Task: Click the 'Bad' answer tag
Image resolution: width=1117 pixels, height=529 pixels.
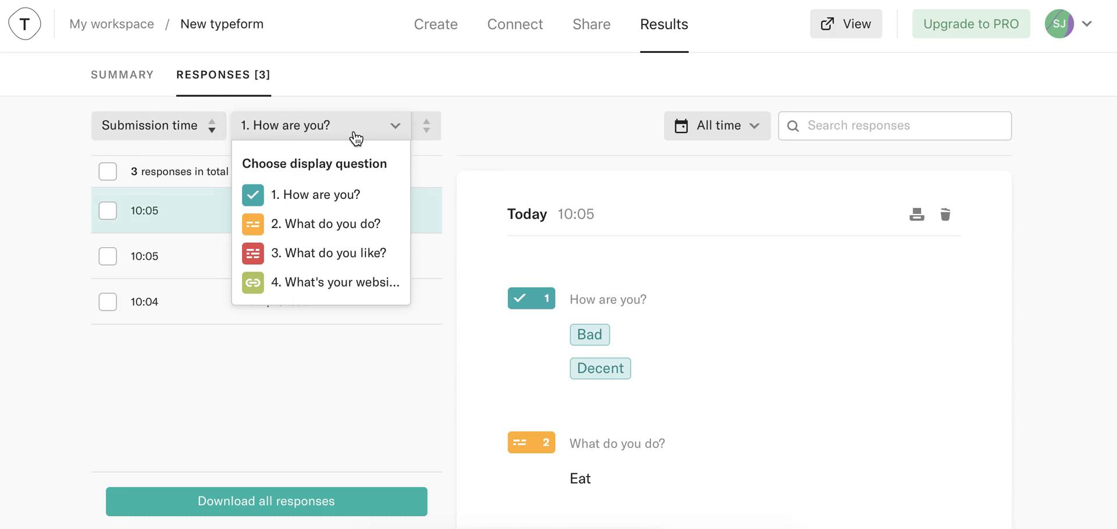Action: (590, 334)
